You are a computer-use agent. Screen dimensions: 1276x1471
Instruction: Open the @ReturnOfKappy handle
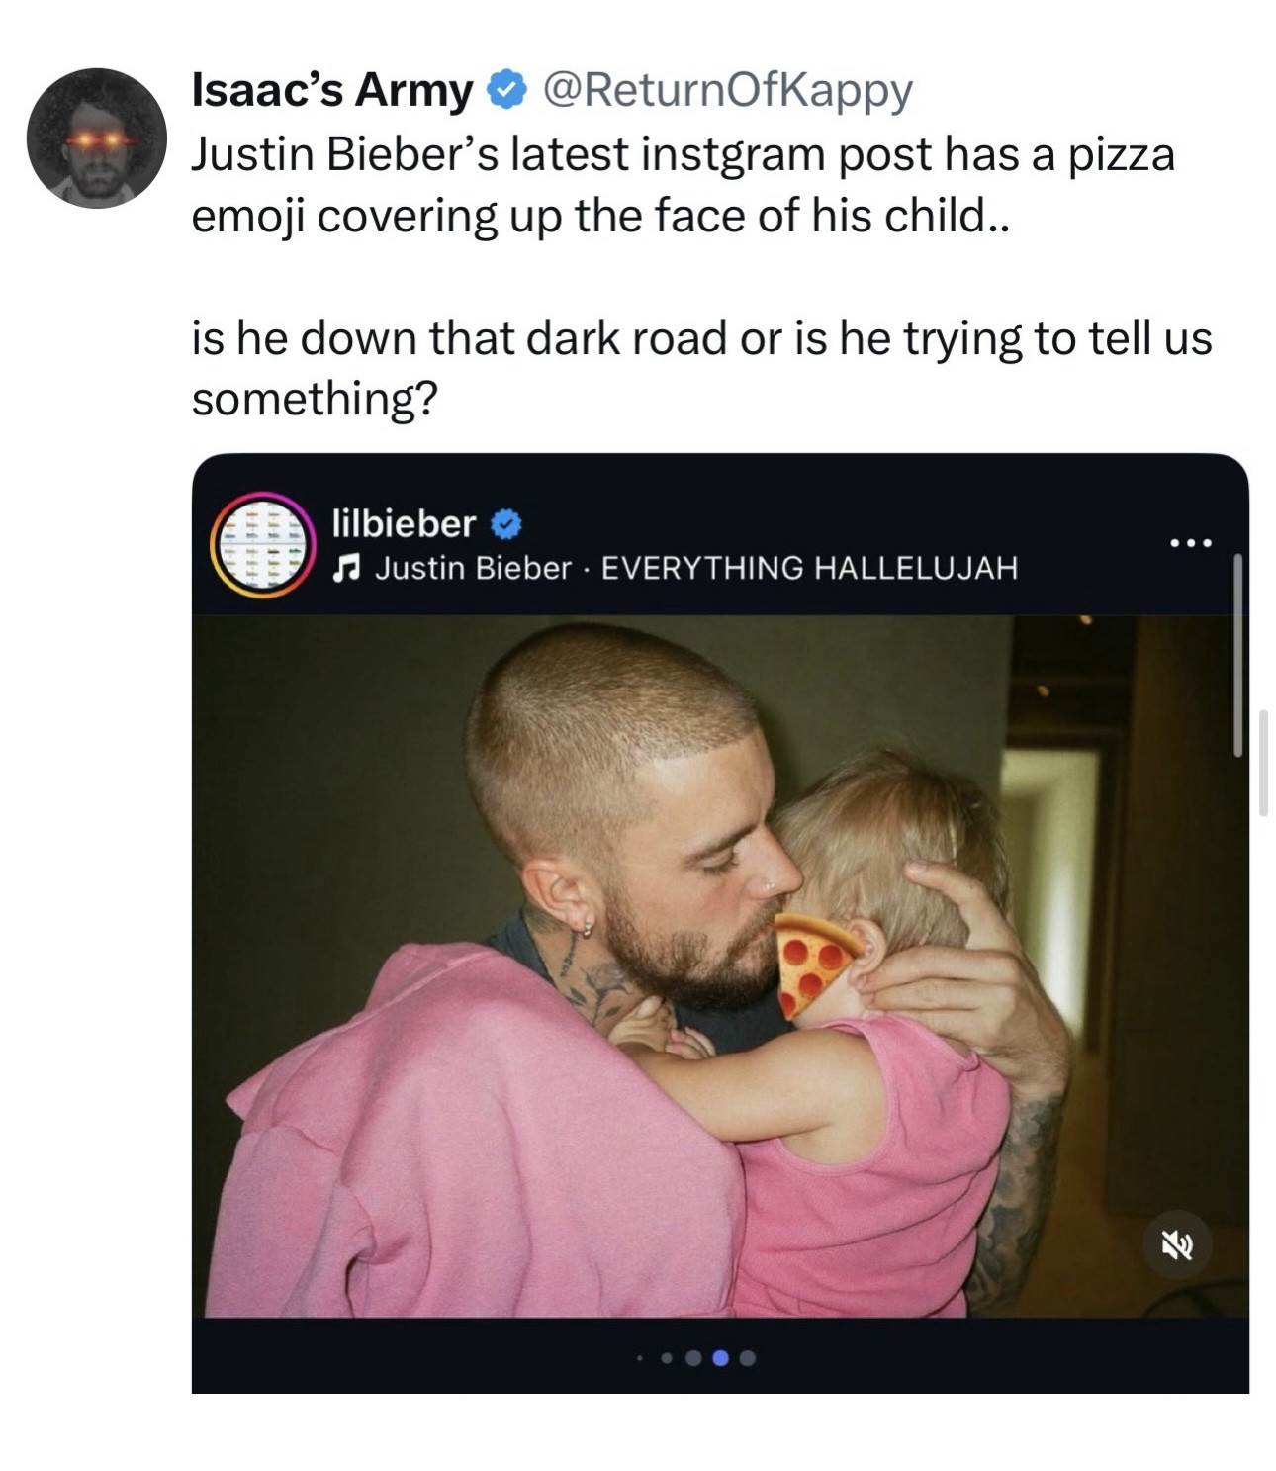point(727,92)
